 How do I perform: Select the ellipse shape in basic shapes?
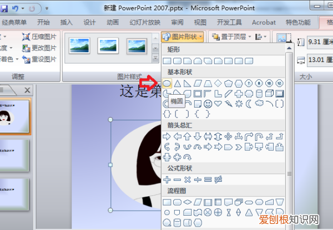click(167, 83)
